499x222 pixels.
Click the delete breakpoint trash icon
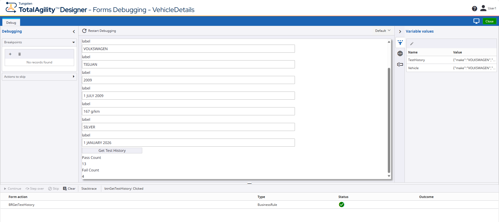[x=20, y=54]
